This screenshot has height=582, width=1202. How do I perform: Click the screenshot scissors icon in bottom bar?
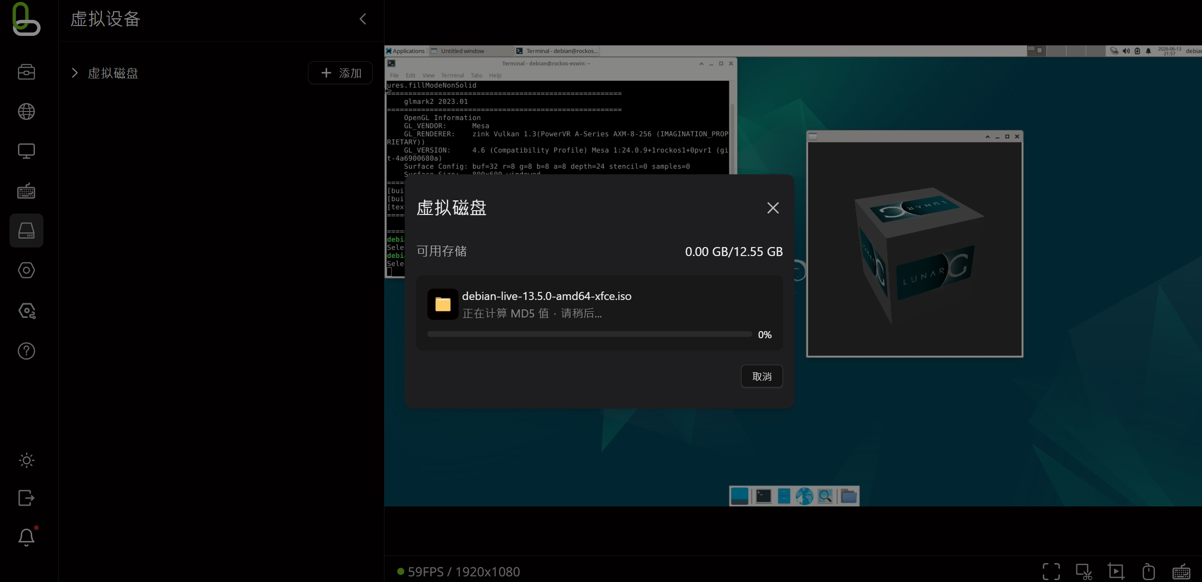click(1084, 572)
